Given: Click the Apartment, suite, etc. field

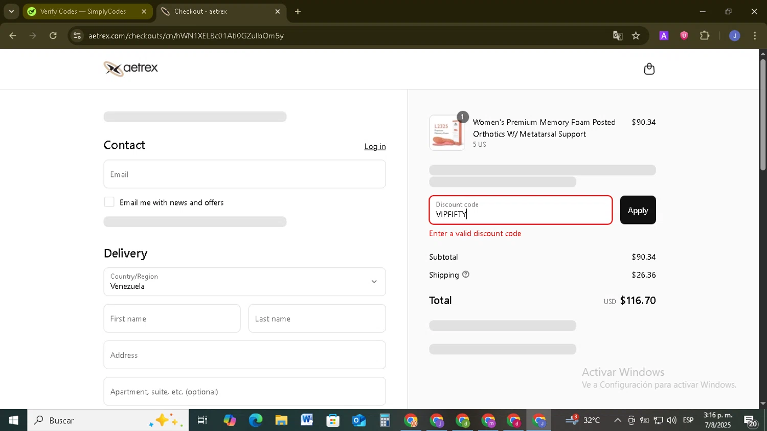Looking at the screenshot, I should pyautogui.click(x=244, y=392).
